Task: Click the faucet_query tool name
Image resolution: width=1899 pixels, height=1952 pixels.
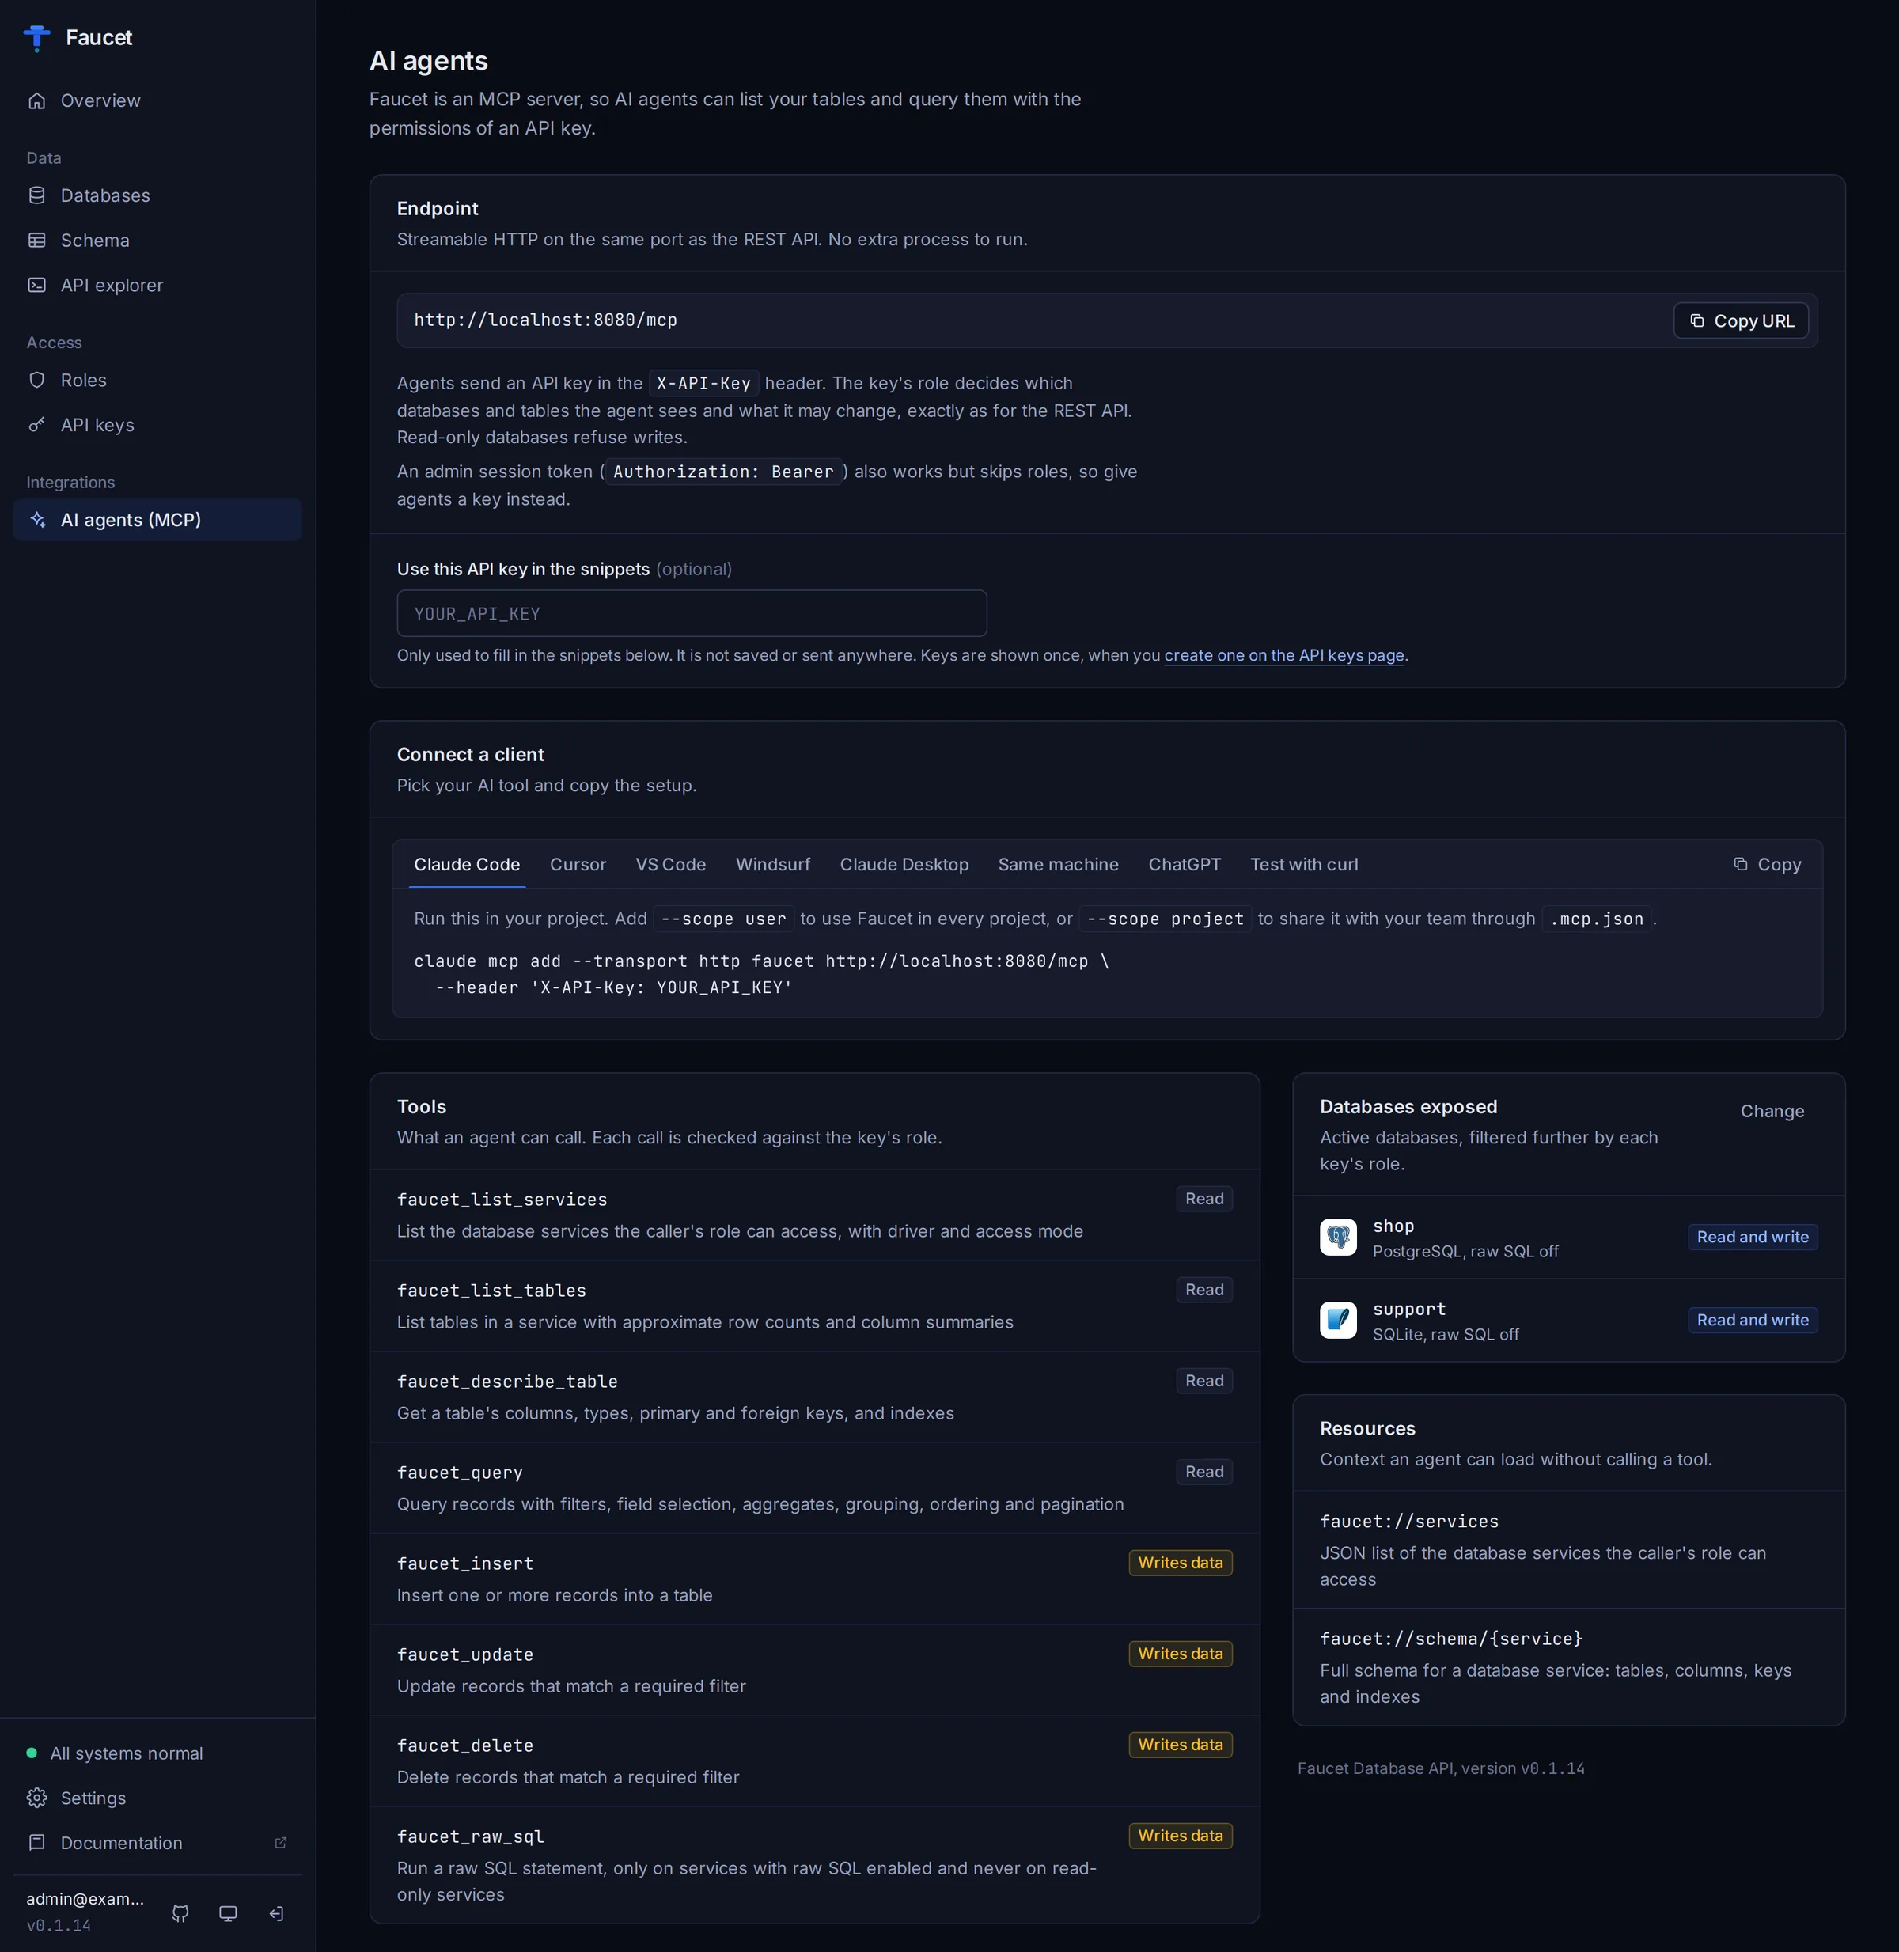Action: (460, 1473)
